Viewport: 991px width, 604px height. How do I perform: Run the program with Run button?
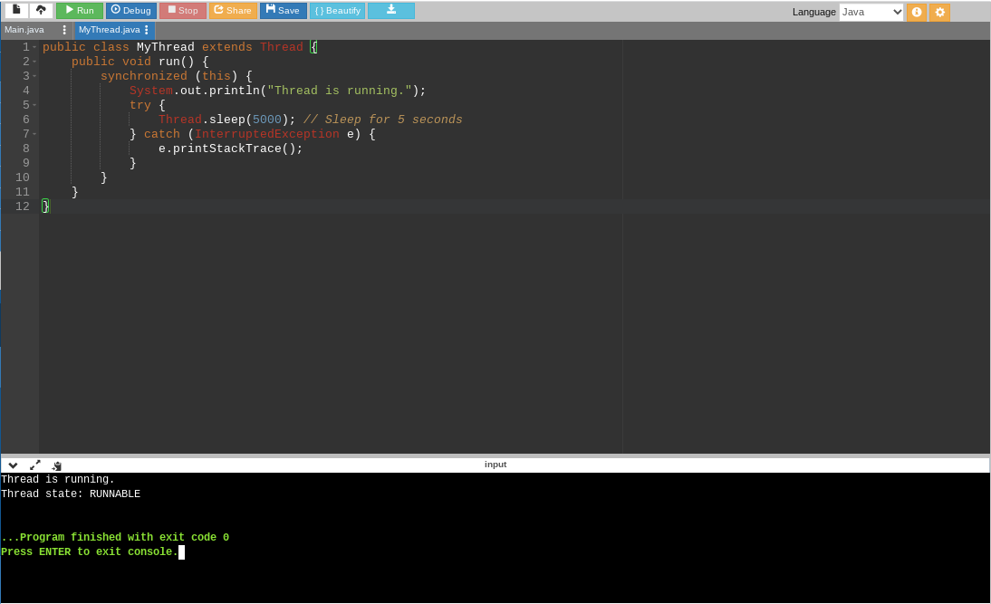coord(80,10)
